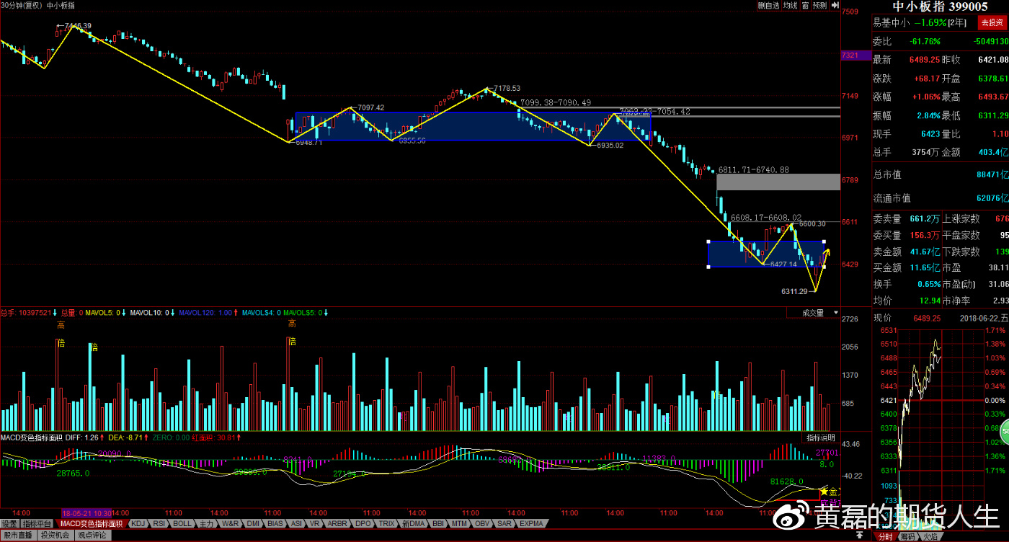The image size is (1009, 542).
Task: Switch to the VR indicator tab
Action: tap(316, 523)
